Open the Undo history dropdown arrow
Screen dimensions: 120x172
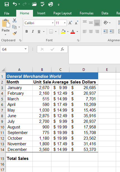tap(19, 4)
